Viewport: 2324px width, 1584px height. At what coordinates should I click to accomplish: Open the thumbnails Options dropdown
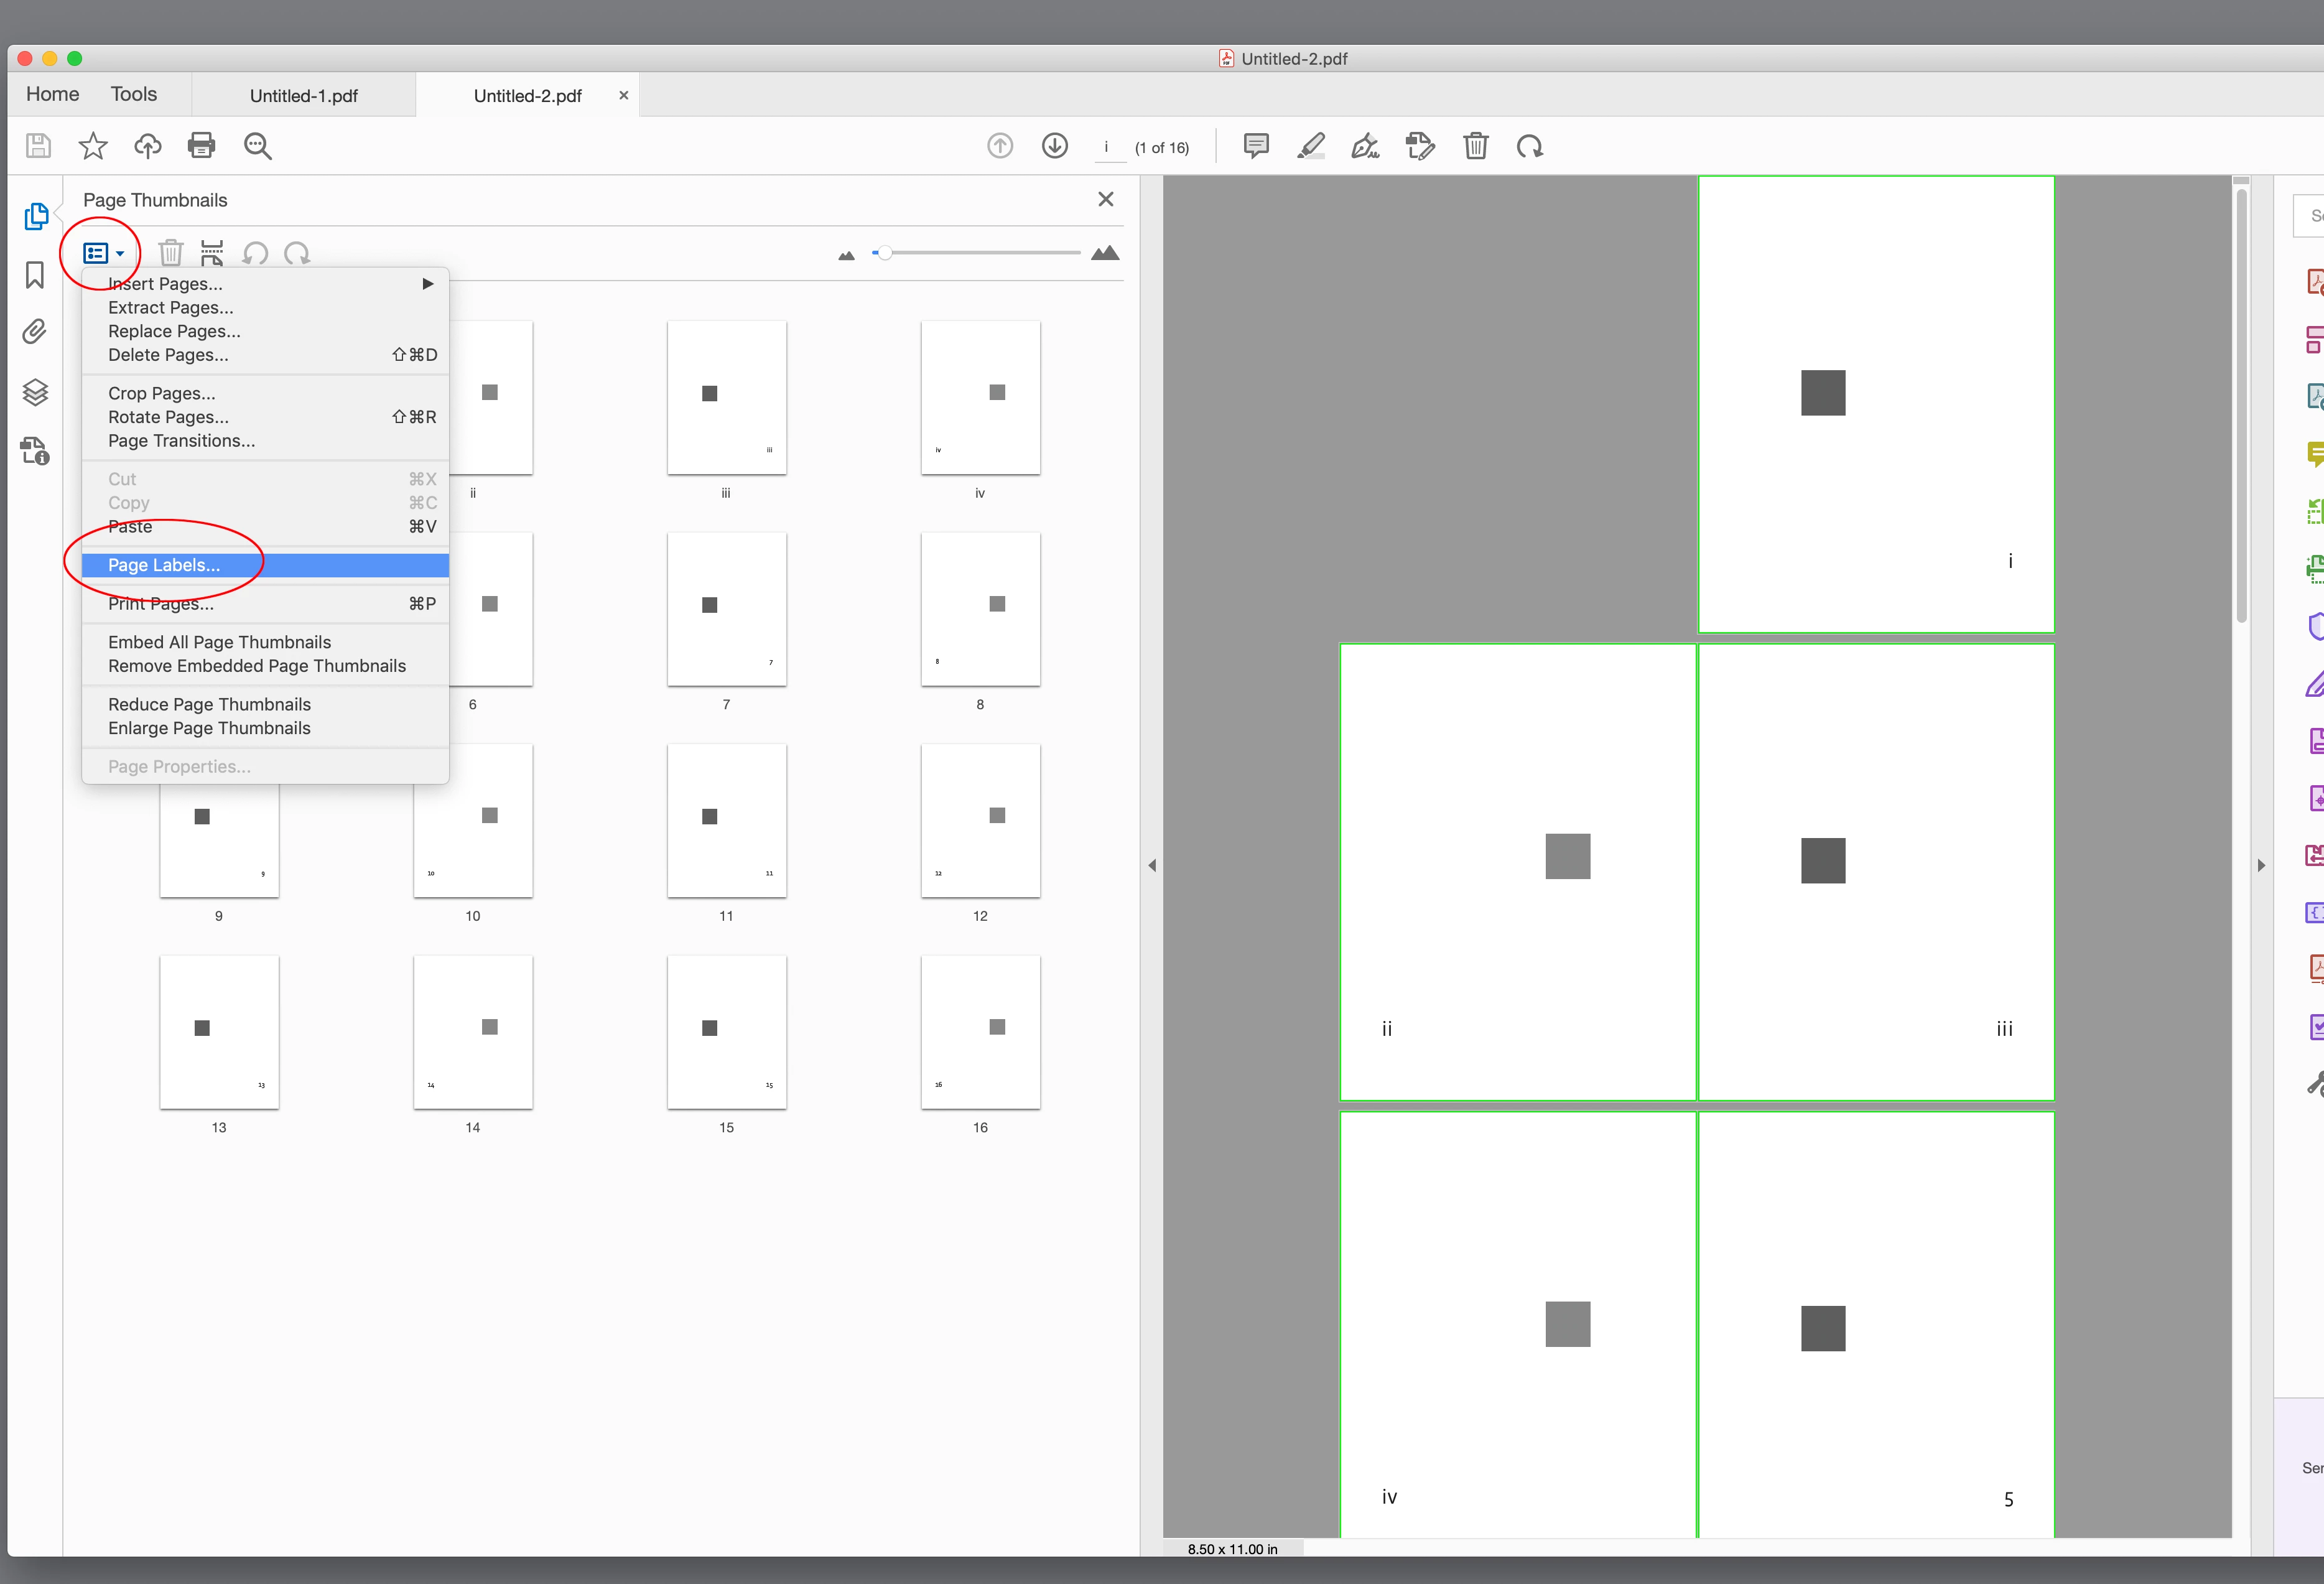click(x=103, y=253)
